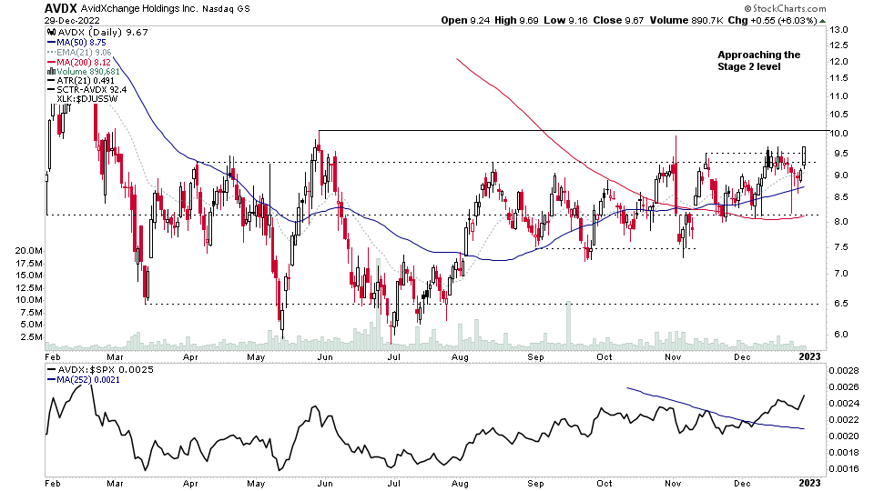Click the XLK:$DJUSSW legend entry
Screen dimensions: 874x491
click(87, 99)
